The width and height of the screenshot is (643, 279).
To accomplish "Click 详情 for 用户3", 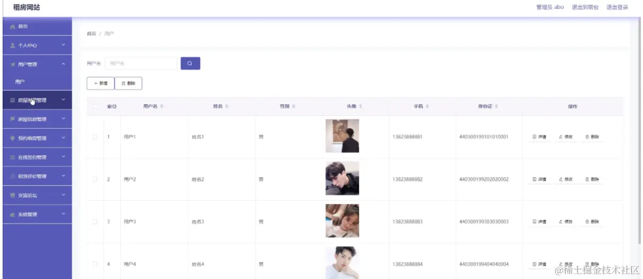I will coord(539,222).
